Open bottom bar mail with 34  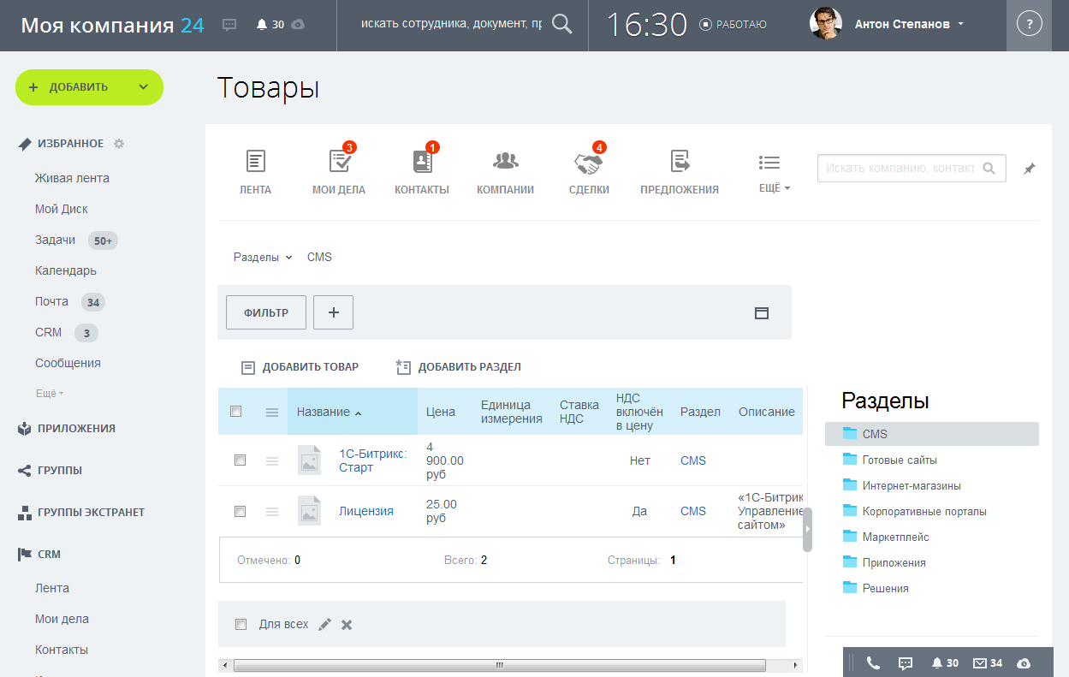point(988,662)
